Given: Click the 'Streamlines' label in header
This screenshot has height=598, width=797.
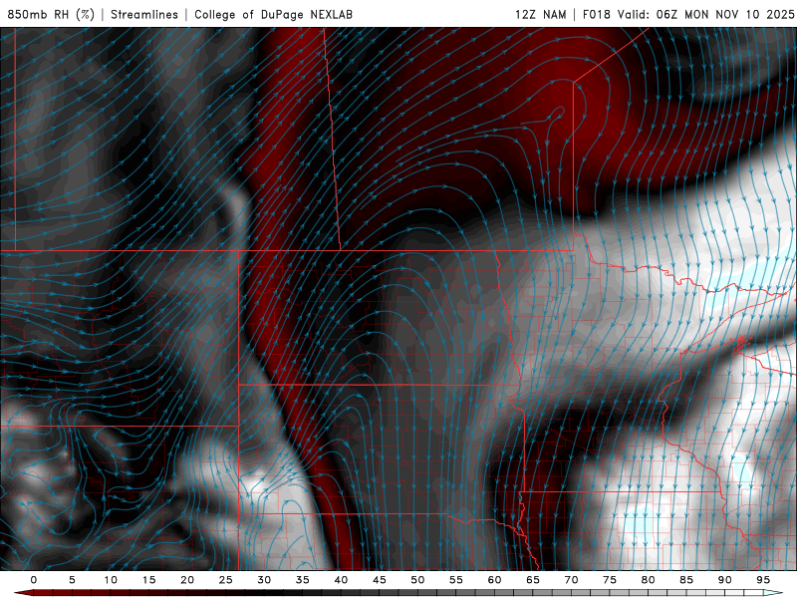Looking at the screenshot, I should point(144,14).
